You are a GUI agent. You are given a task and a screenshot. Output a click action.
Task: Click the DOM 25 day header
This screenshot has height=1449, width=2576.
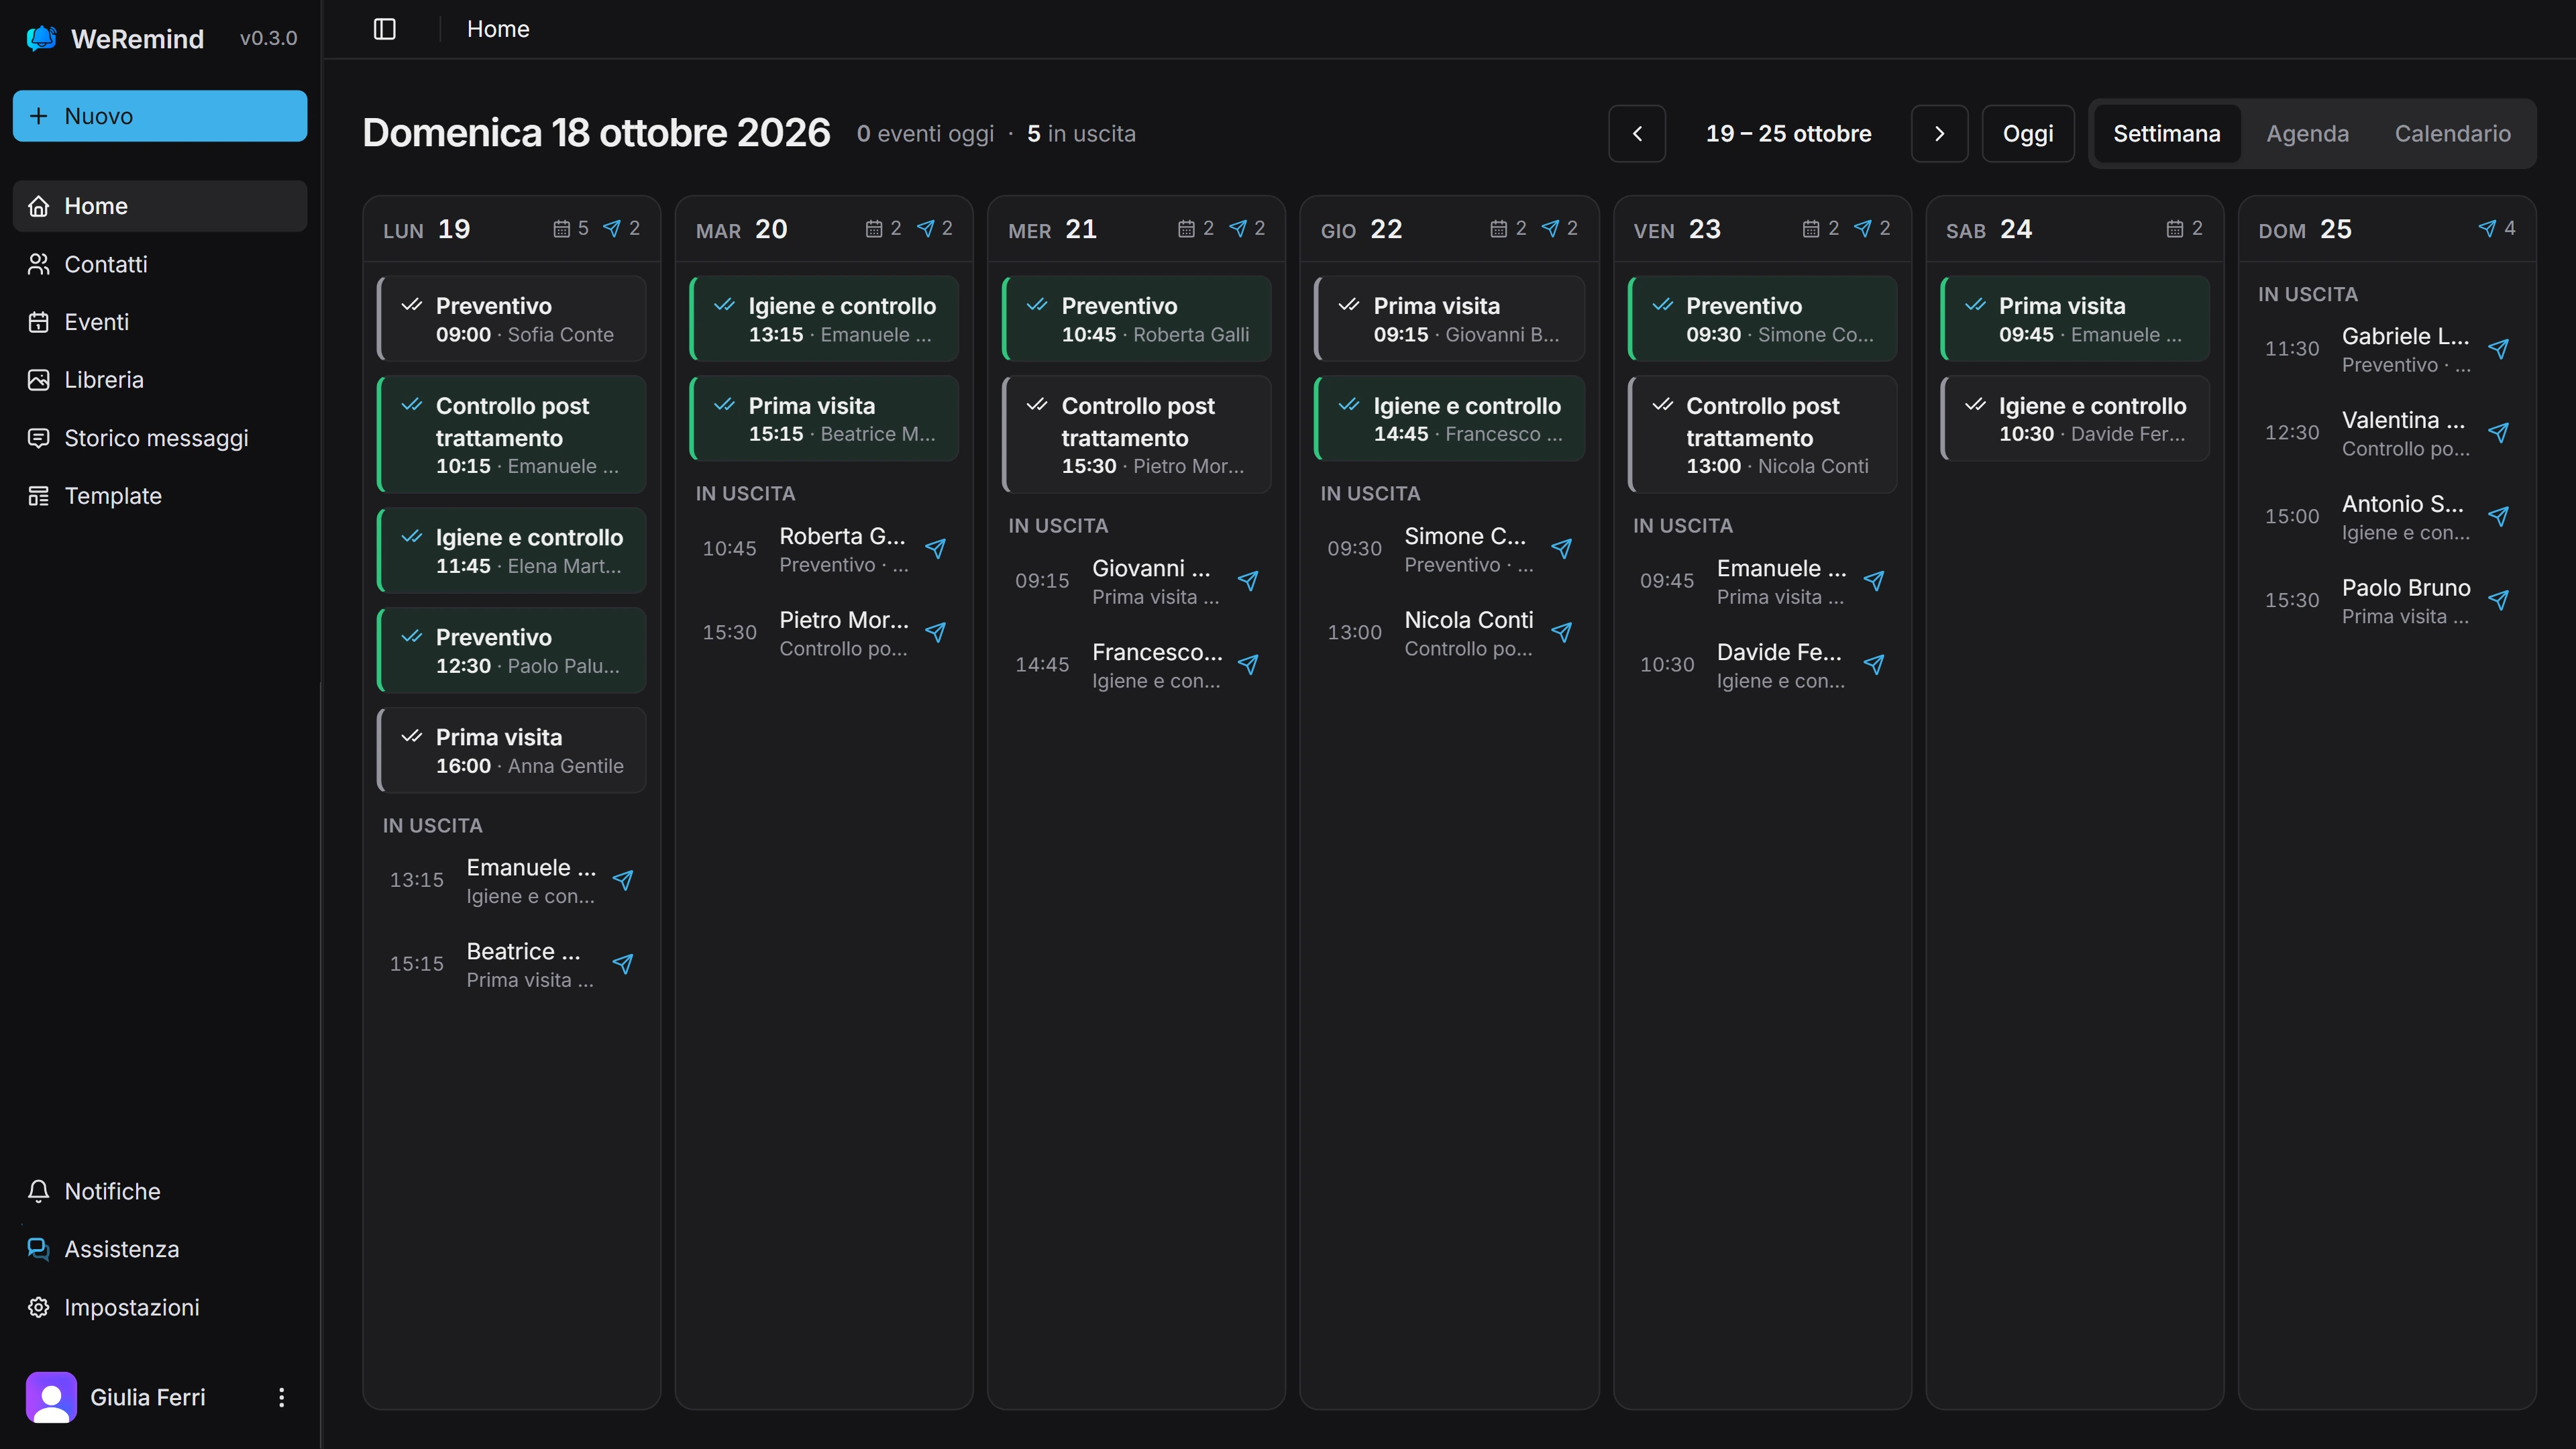click(2386, 230)
